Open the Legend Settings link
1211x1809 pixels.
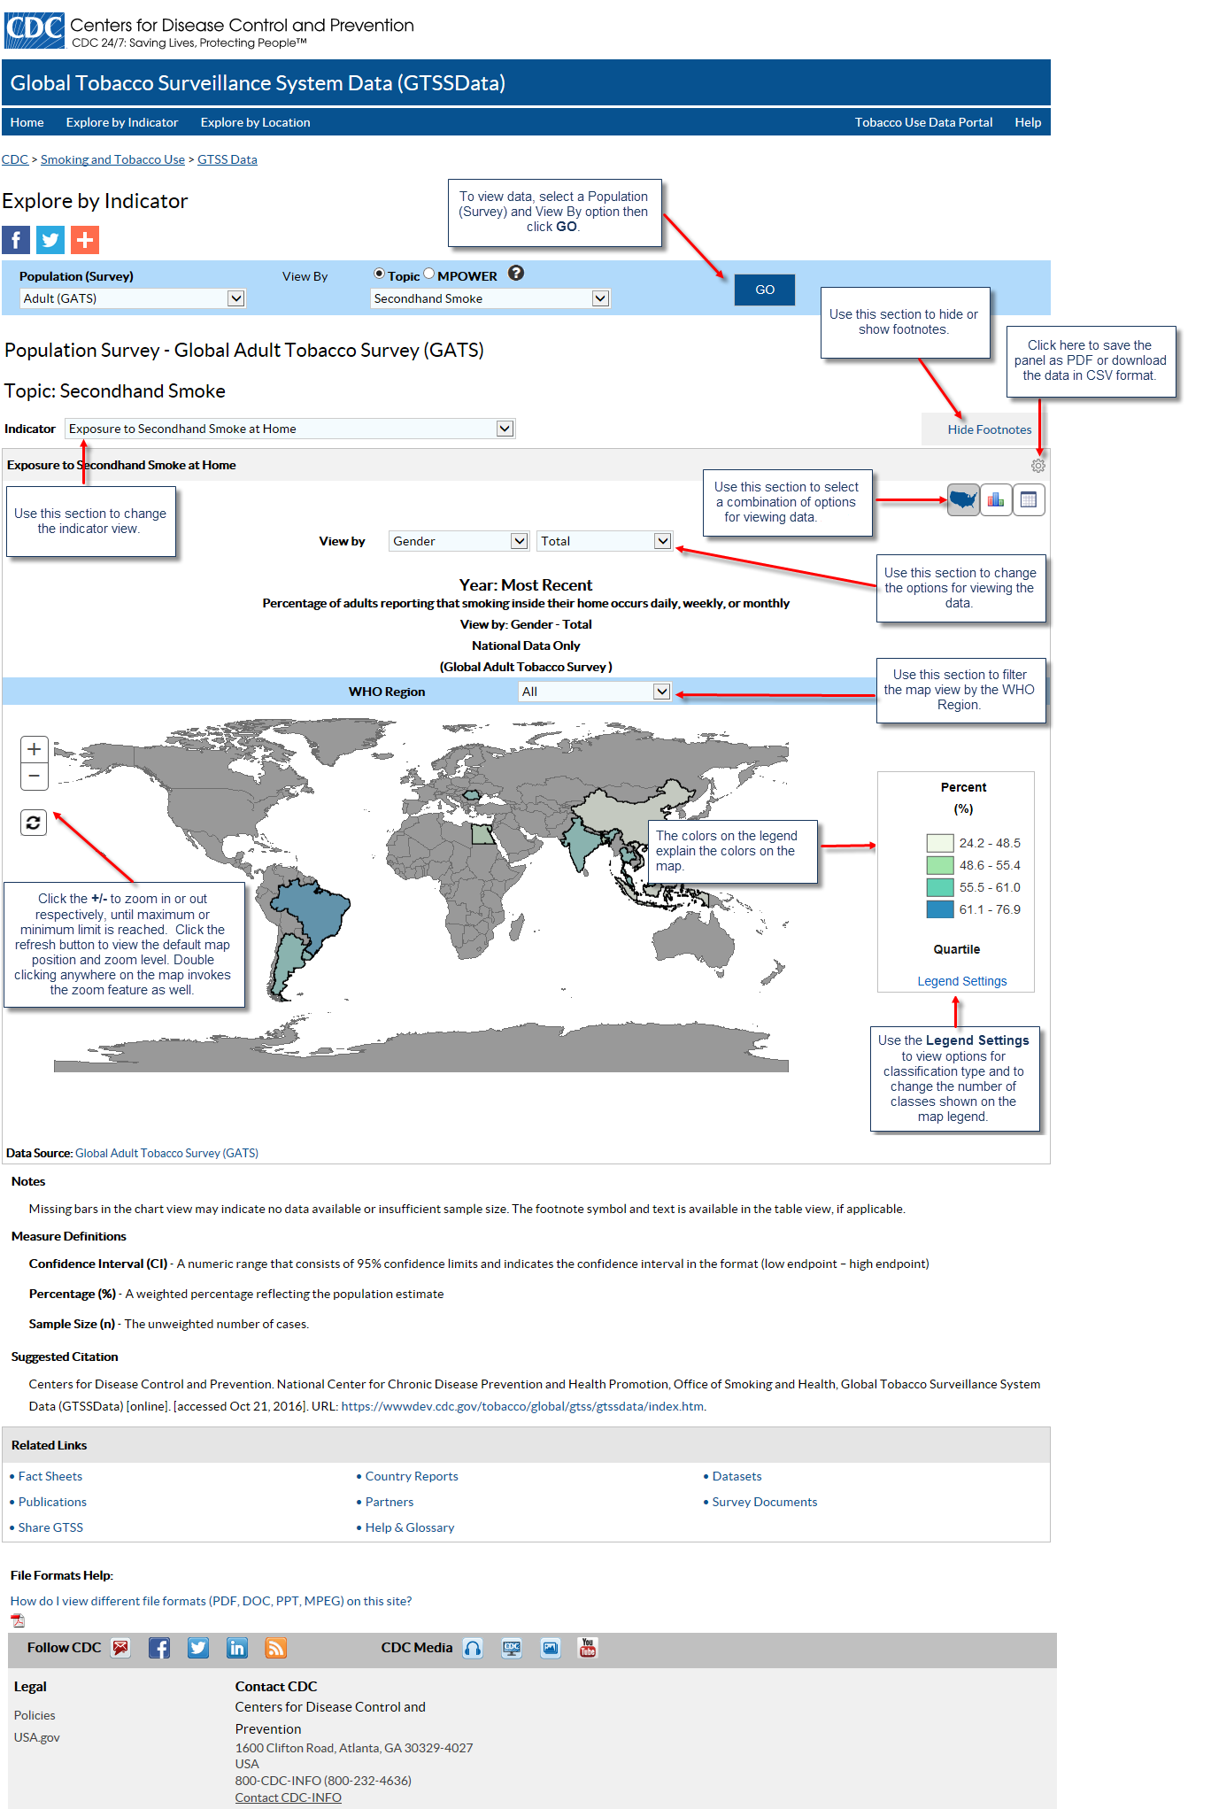click(x=961, y=981)
